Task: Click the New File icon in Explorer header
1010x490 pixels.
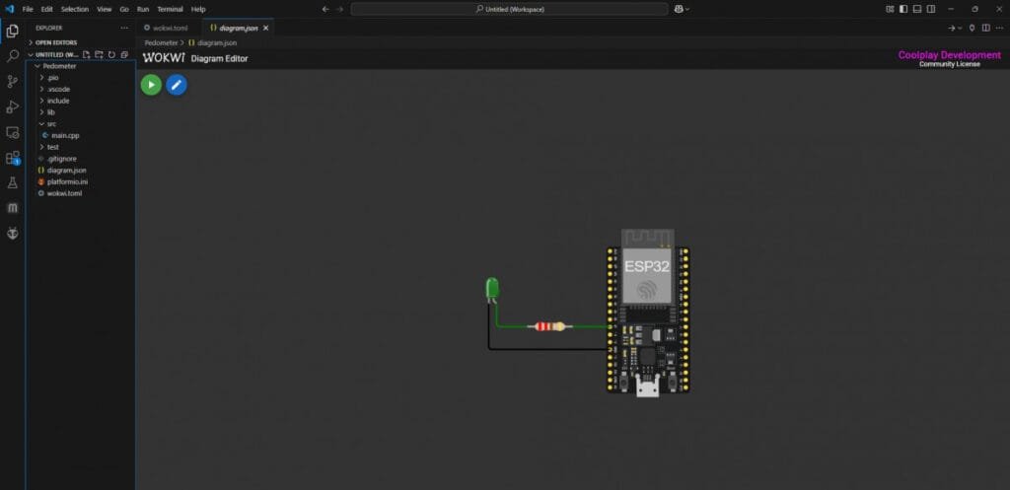Action: tap(87, 55)
